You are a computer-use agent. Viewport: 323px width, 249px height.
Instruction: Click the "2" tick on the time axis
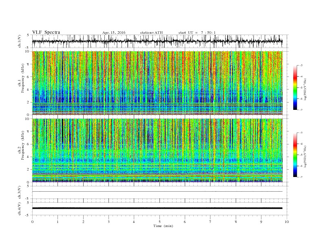coord(83,222)
